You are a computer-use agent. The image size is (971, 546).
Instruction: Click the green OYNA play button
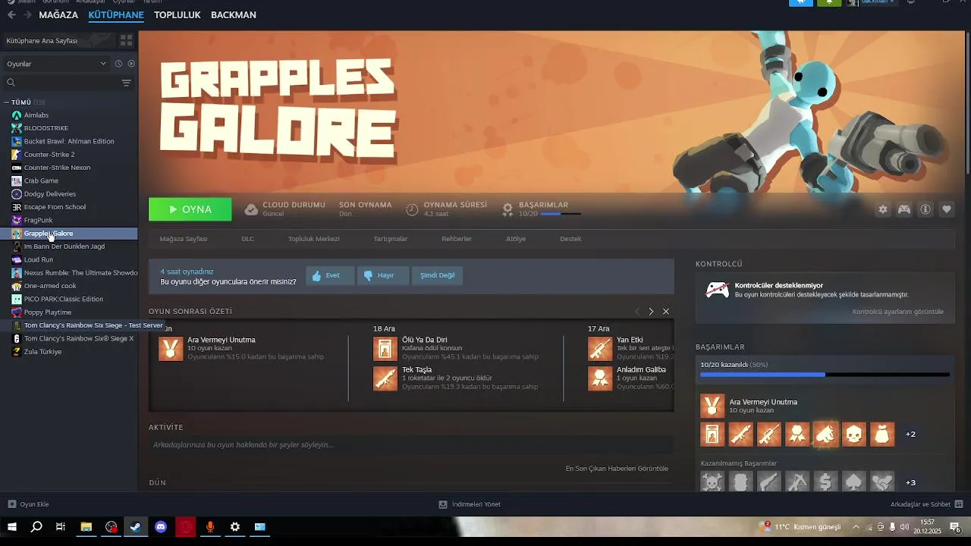190,209
